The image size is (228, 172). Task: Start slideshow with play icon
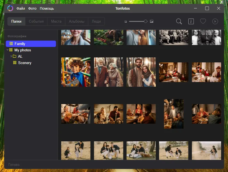coord(215,22)
